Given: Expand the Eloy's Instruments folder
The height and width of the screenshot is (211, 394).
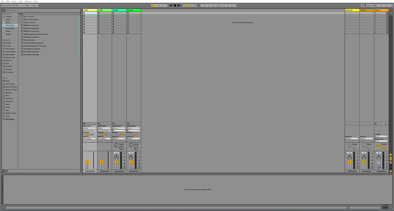Looking at the screenshot, I should coord(19,20).
